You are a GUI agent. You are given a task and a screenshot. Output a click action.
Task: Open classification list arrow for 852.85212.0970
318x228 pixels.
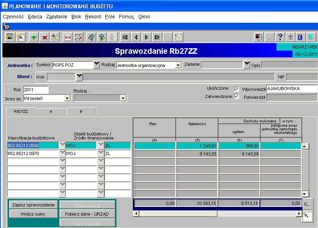62,153
